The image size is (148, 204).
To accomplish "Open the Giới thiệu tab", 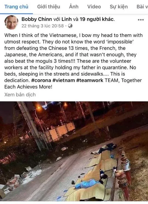I will pos(49,7).
